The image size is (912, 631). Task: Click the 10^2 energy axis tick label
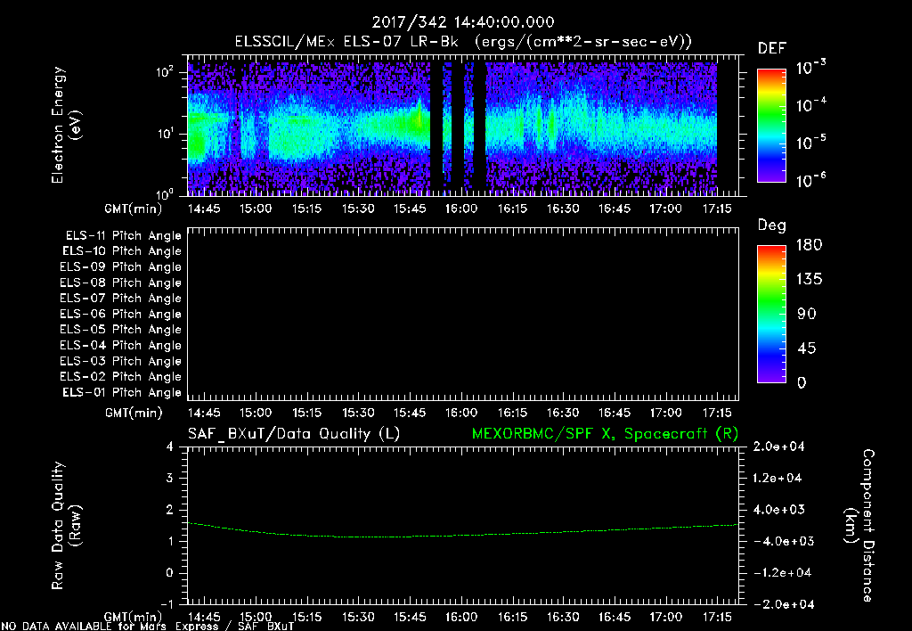click(165, 72)
